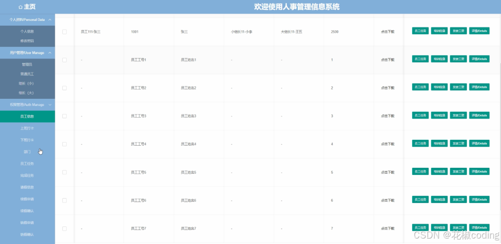The image size is (501, 244).
Task: Open 组长（小） menu item
Action: coord(27,83)
